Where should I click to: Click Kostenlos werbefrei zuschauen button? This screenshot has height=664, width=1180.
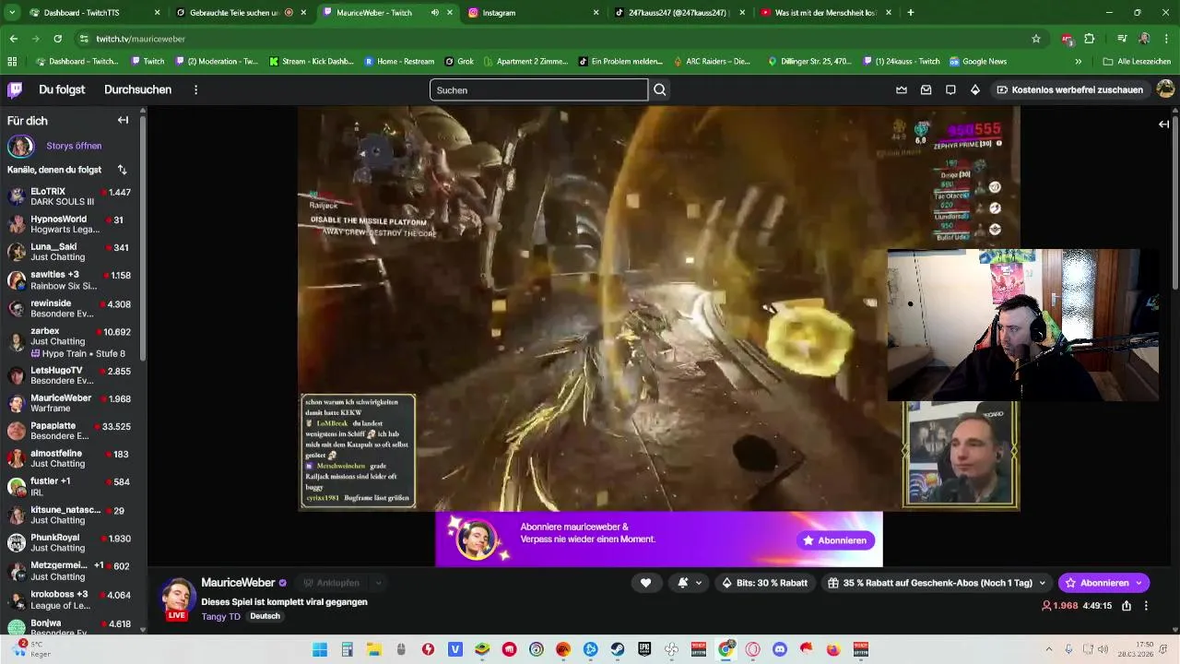click(1069, 89)
